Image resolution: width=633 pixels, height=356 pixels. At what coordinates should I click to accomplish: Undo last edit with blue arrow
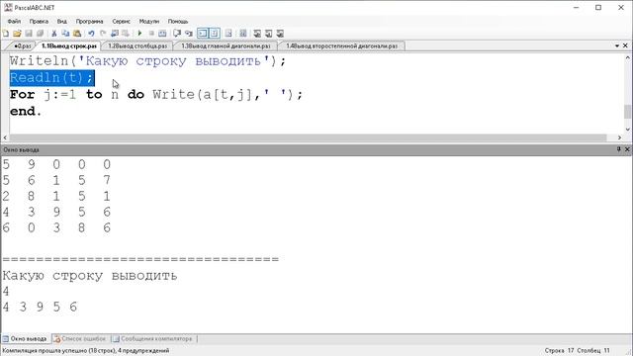91,34
